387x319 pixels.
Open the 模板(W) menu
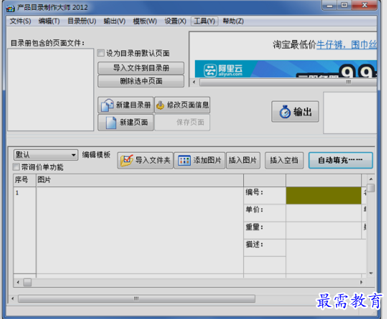(x=145, y=21)
